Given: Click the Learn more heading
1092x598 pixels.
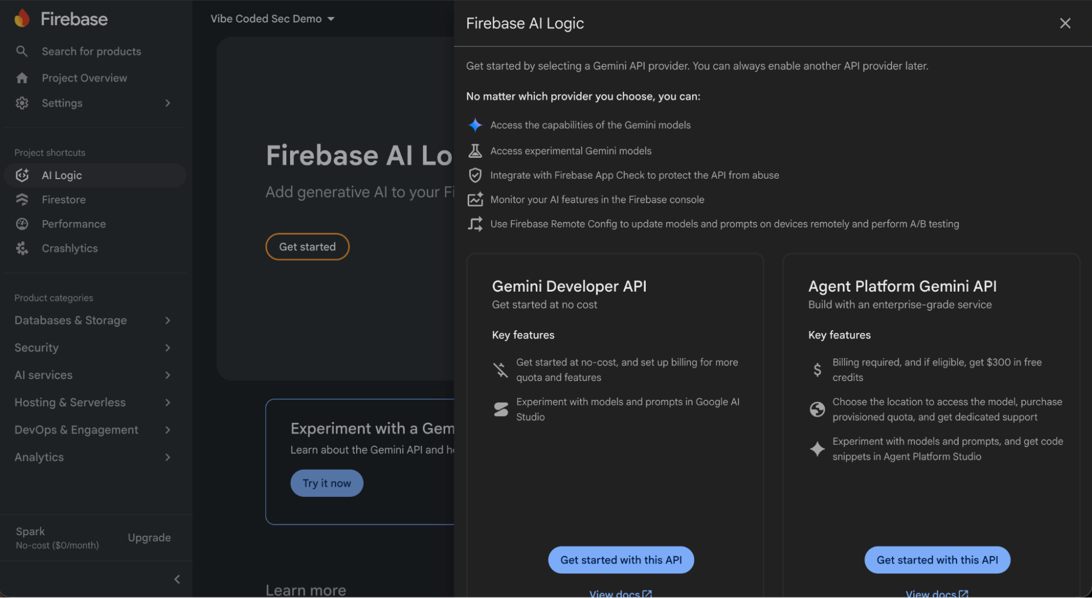Looking at the screenshot, I should (306, 590).
